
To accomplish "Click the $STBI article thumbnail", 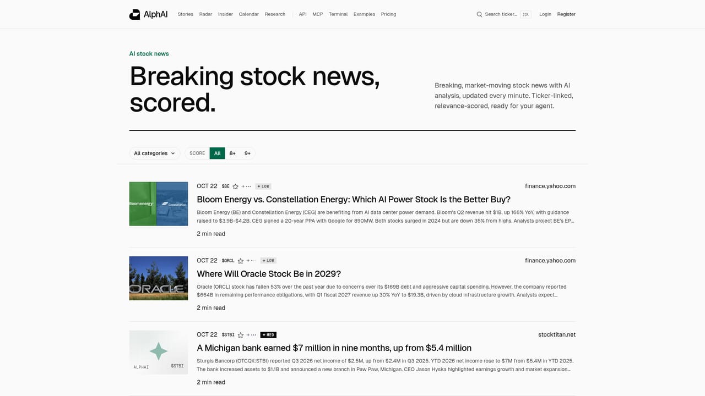I will coord(159,352).
